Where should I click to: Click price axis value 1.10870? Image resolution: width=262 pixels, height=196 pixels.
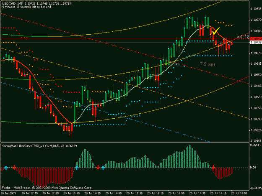tap(256, 20)
